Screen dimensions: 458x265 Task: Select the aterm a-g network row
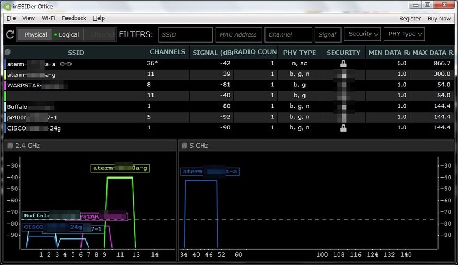tap(230, 74)
